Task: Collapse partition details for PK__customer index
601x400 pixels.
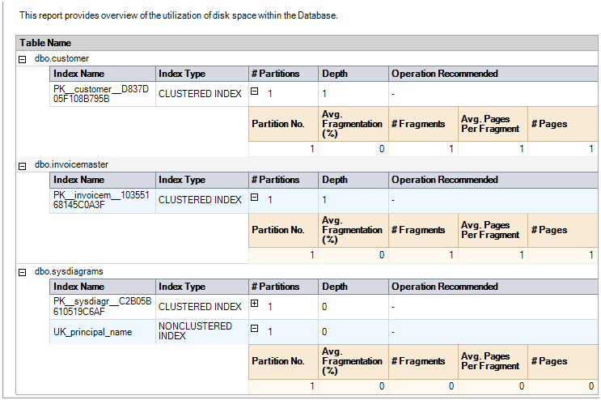Action: click(x=254, y=91)
